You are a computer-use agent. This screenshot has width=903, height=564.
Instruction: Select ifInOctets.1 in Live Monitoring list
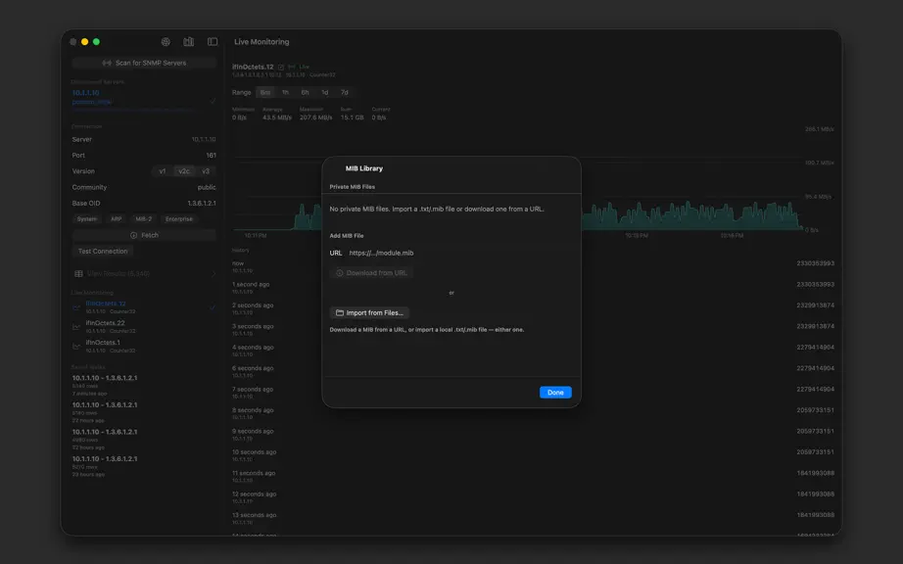point(144,346)
